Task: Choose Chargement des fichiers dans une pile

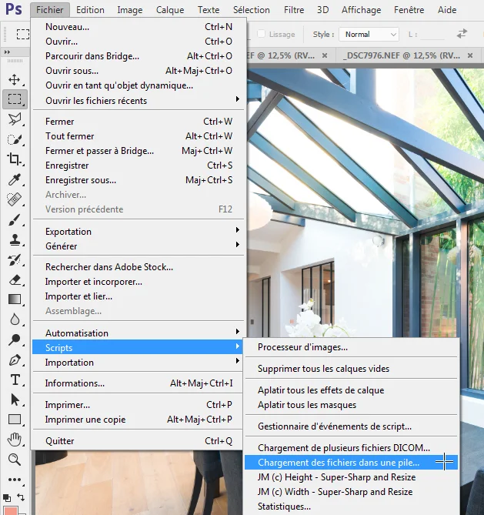Action: [351, 463]
